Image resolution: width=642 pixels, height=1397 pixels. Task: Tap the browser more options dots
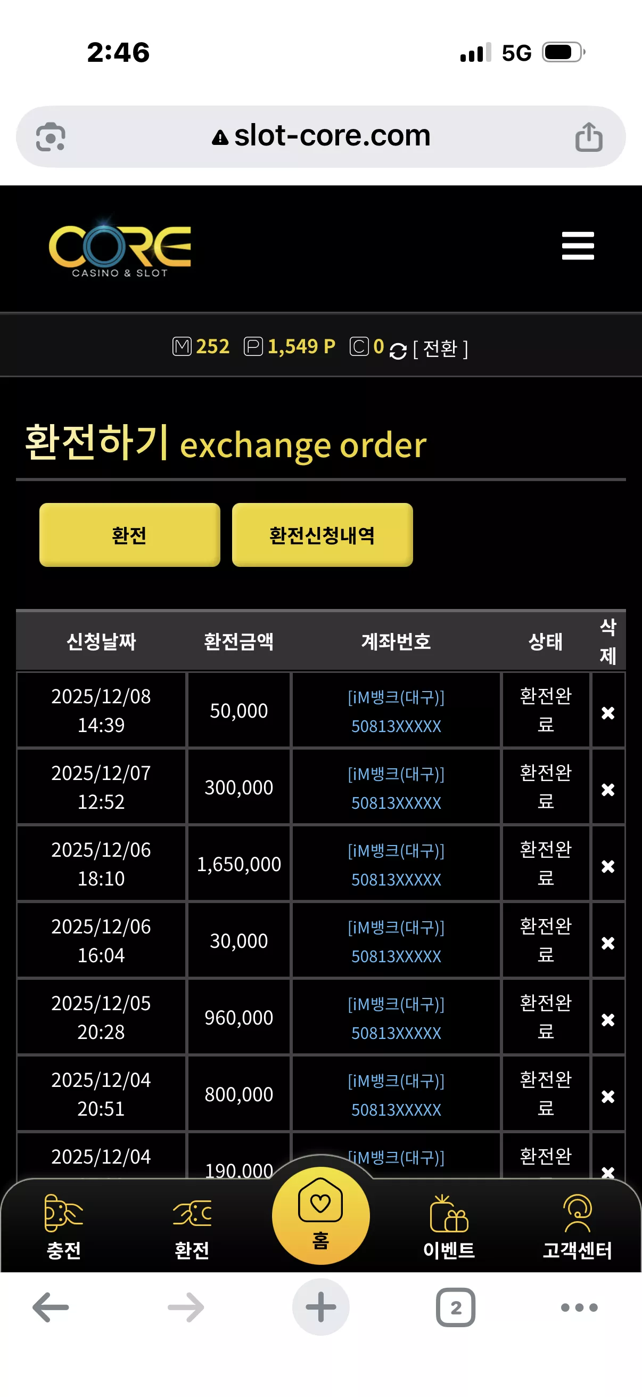pos(579,1307)
